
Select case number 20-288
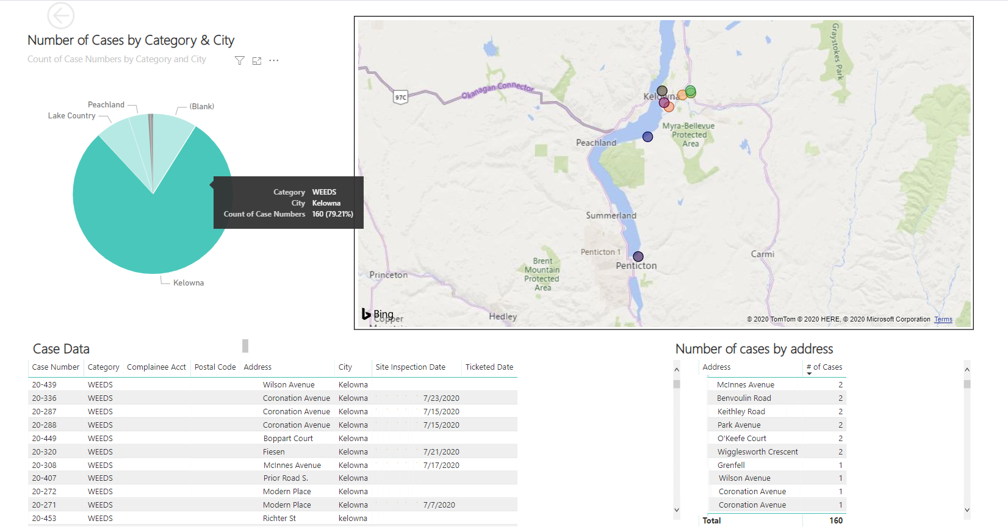[x=44, y=425]
